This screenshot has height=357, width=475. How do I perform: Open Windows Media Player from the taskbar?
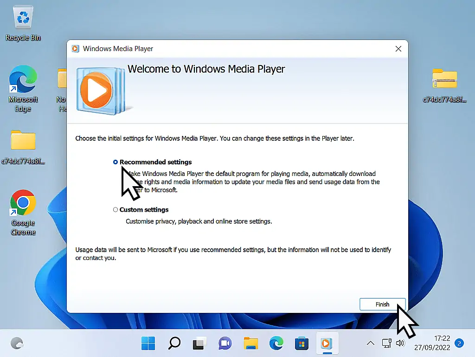point(327,343)
